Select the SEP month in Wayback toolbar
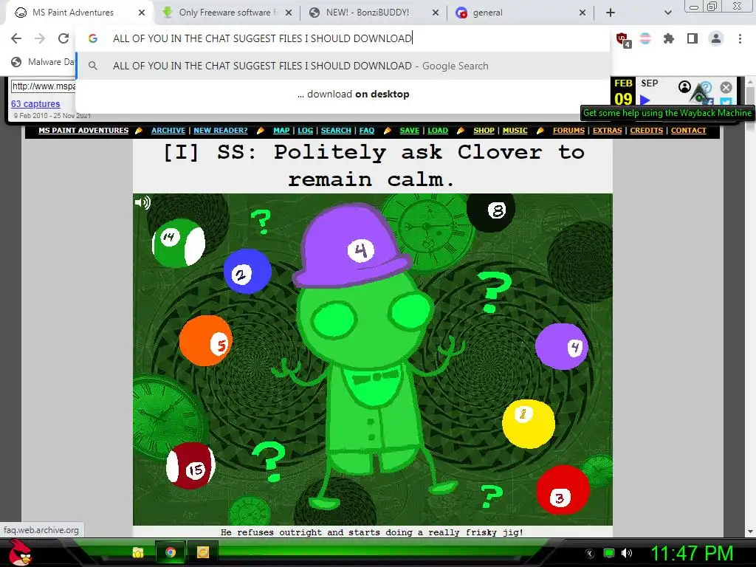The width and height of the screenshot is (756, 567). (649, 83)
